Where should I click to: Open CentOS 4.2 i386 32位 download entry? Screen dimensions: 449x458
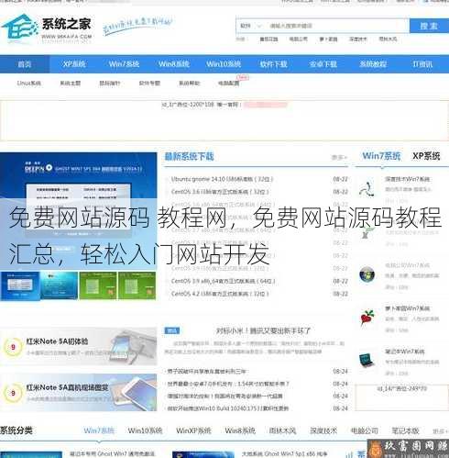[220, 294]
